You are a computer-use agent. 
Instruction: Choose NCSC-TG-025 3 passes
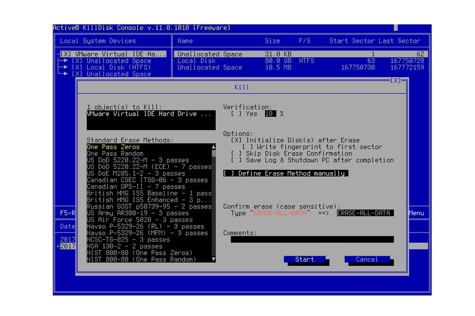point(149,240)
